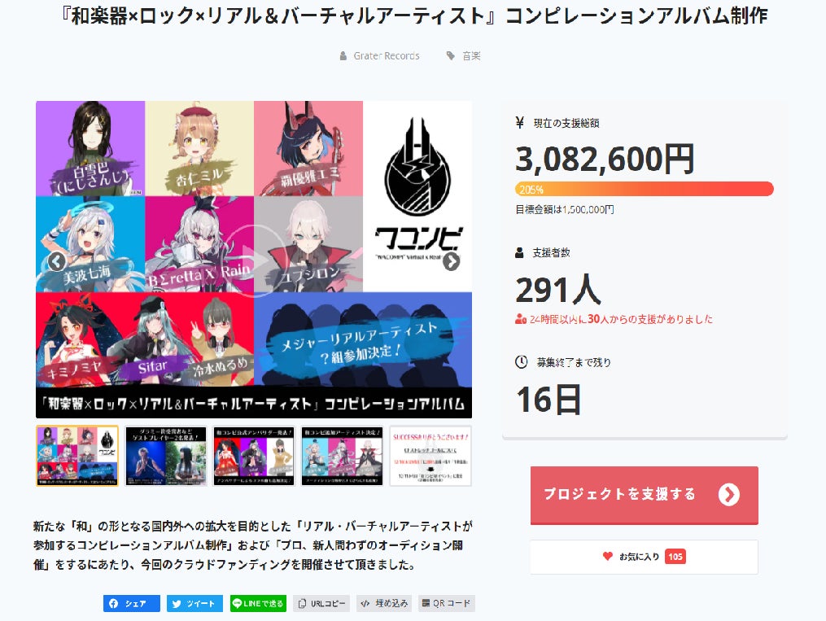This screenshot has height=621, width=826.
Task: Play the video in main banner
Action: (254, 260)
